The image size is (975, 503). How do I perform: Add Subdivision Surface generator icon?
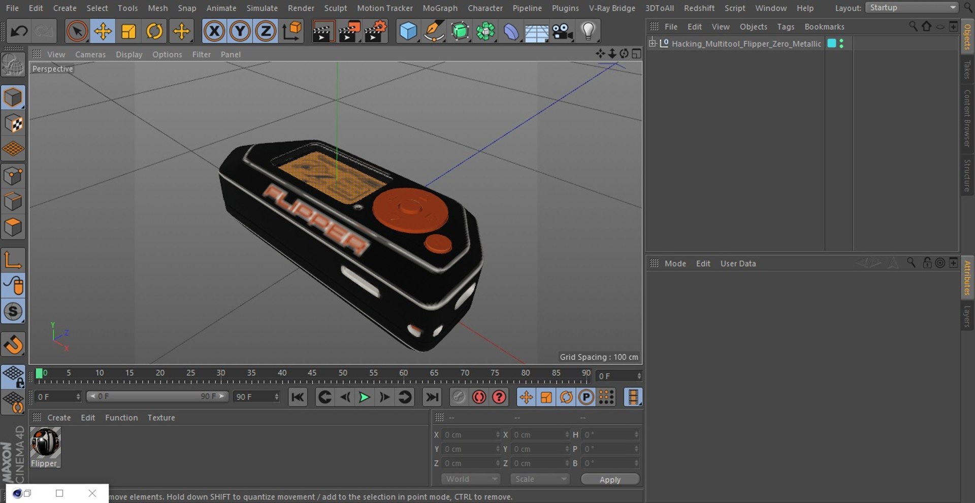[x=460, y=31]
